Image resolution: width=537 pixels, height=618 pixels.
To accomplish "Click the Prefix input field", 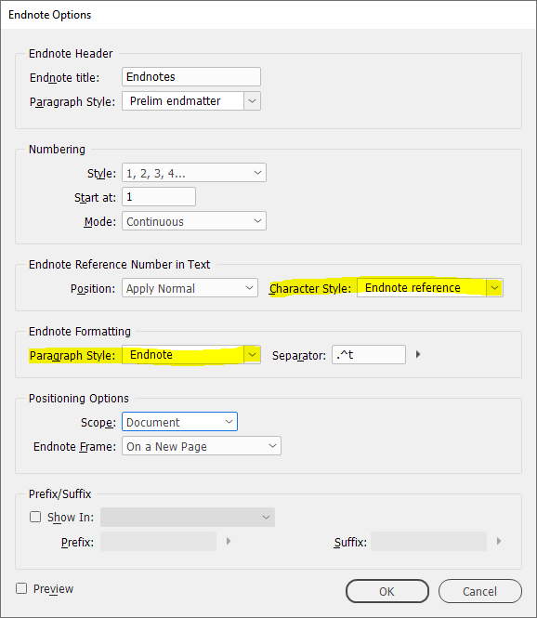I will coord(158,541).
